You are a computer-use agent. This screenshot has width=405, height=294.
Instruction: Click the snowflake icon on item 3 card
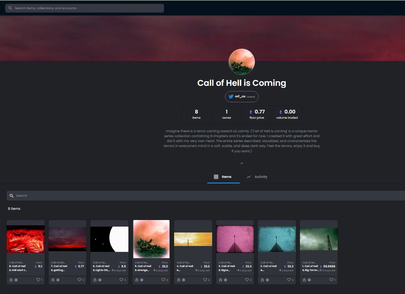point(225,280)
